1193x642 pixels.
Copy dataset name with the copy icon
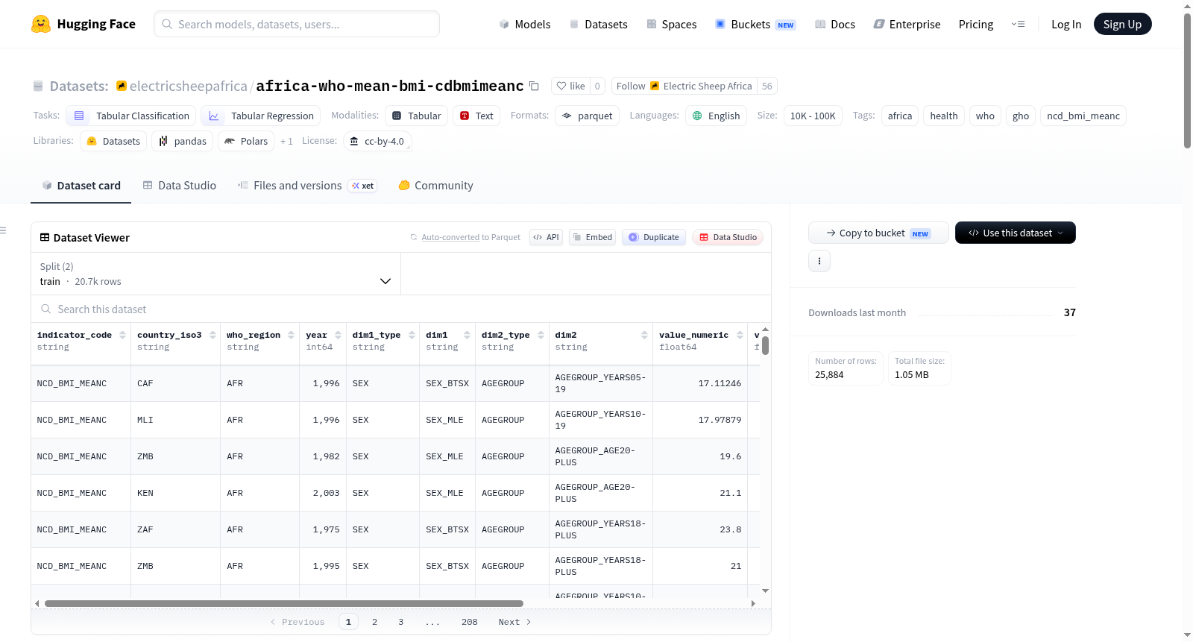point(534,86)
